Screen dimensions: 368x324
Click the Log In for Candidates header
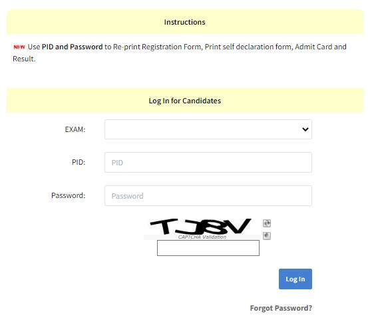click(185, 101)
